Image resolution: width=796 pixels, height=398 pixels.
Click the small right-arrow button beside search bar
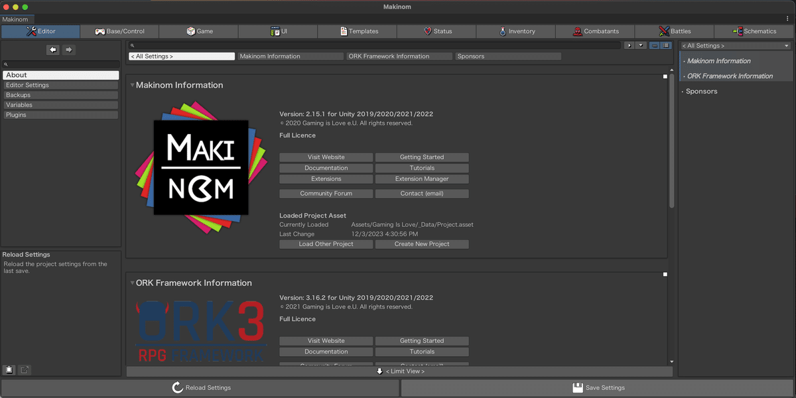(x=629, y=45)
